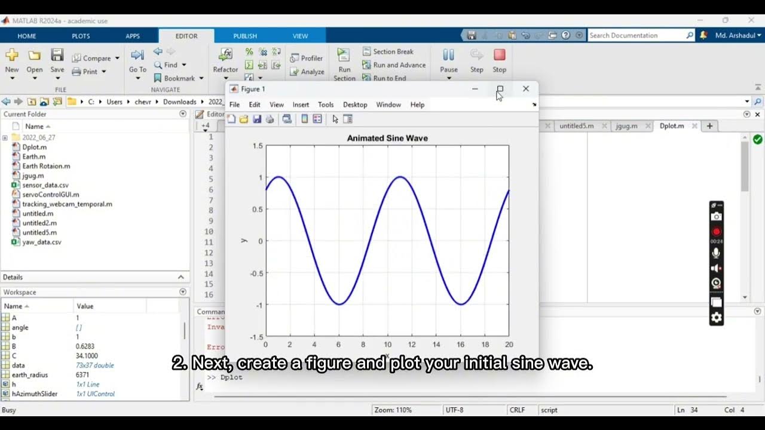Open the Workspace panel actions dropdown
This screenshot has width=765, height=430.
pos(183,292)
